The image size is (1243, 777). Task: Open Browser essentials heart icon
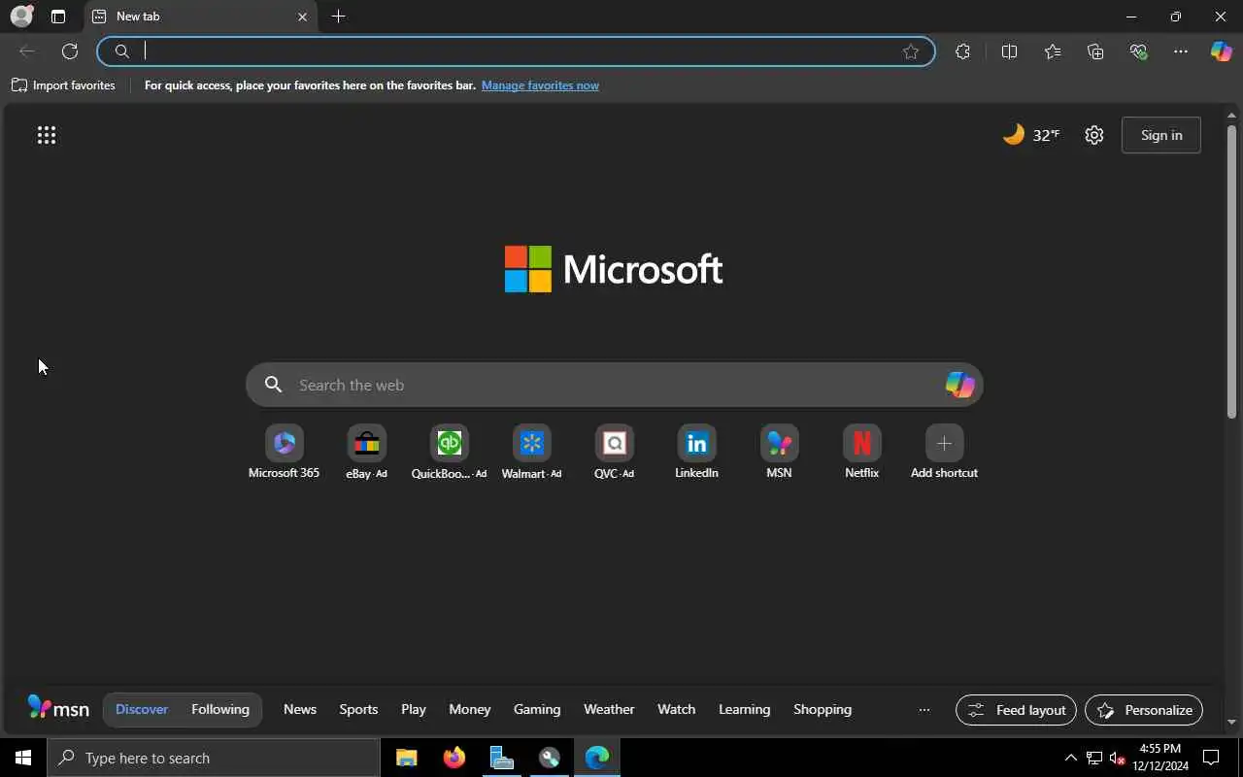coord(1138,51)
